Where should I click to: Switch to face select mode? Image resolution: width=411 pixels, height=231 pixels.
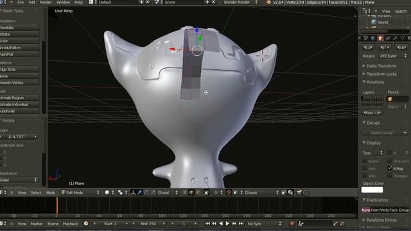(198, 193)
